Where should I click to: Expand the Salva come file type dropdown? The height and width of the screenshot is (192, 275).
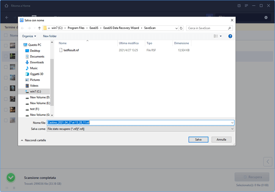(x=232, y=129)
